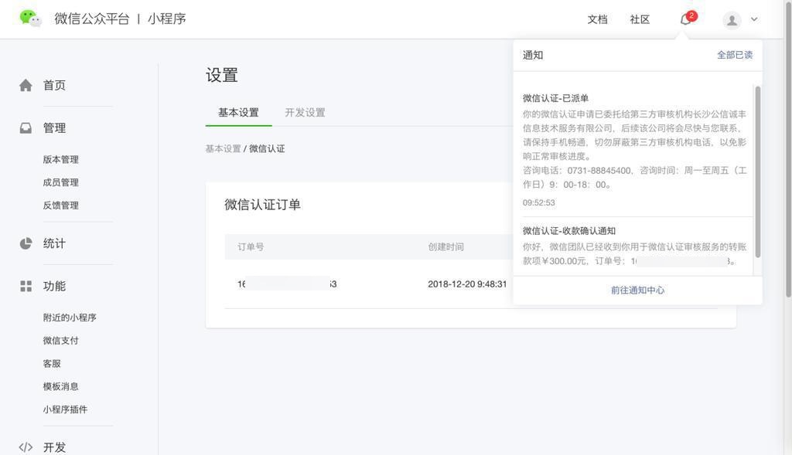The image size is (792, 455).
Task: Click the WeChat logo icon
Action: tap(30, 19)
